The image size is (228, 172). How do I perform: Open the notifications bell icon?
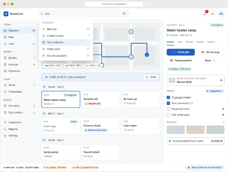click(x=205, y=14)
